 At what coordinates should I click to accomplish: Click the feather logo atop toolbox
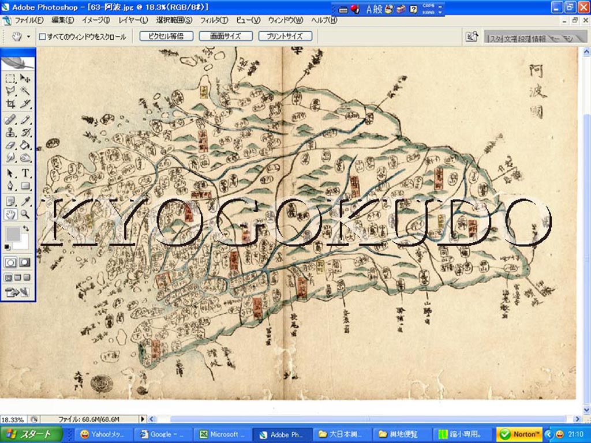click(18, 63)
